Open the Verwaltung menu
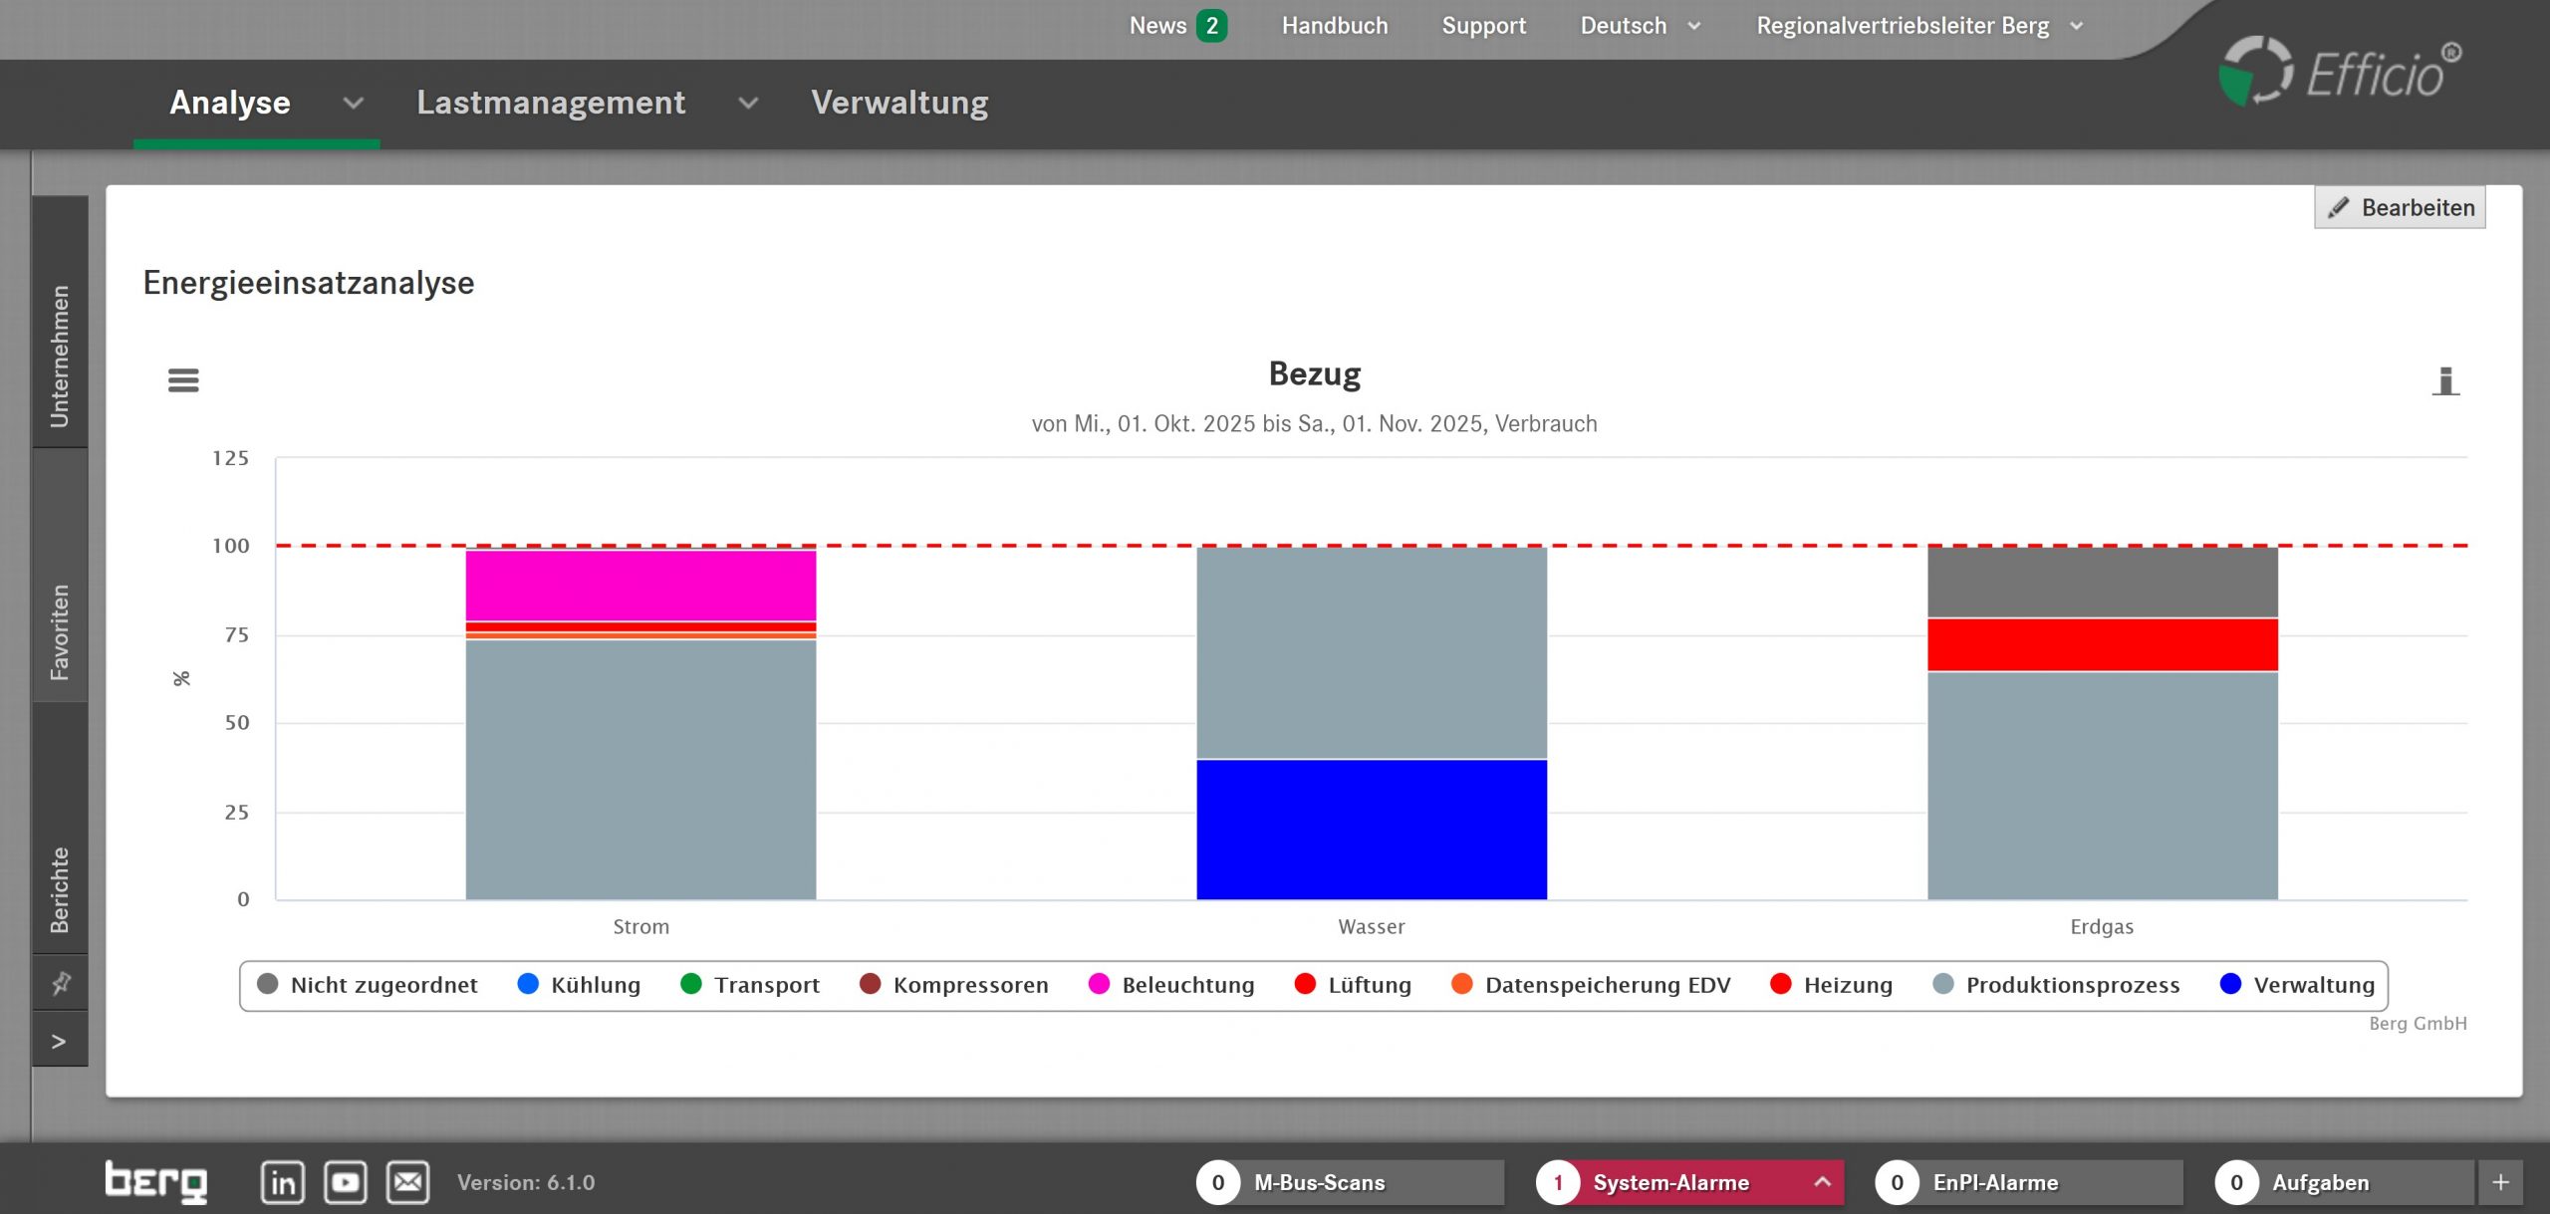 click(899, 103)
